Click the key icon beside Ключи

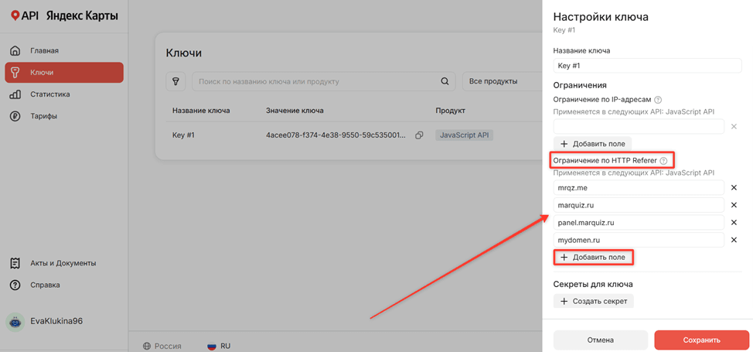click(x=15, y=73)
